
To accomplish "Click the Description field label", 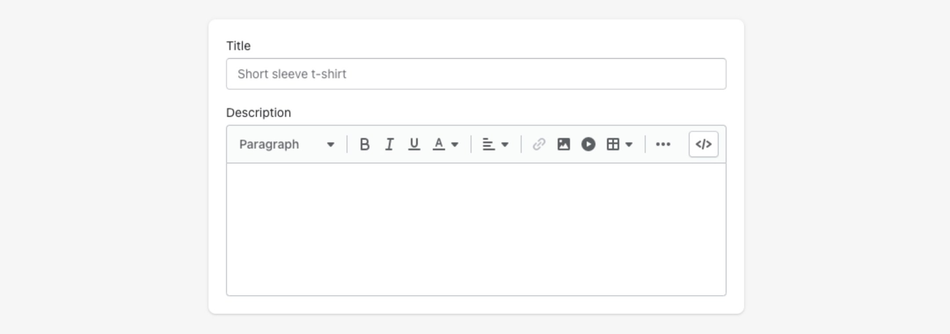I will click(x=259, y=113).
